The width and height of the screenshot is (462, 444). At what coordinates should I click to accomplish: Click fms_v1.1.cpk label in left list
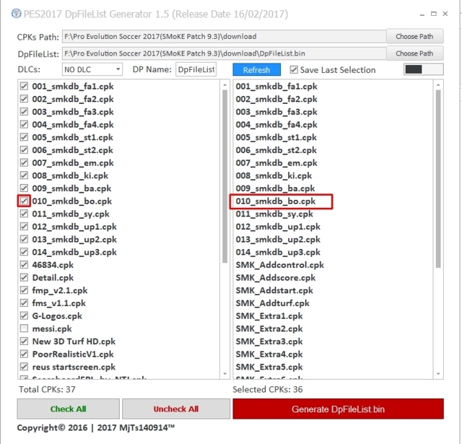(x=59, y=303)
